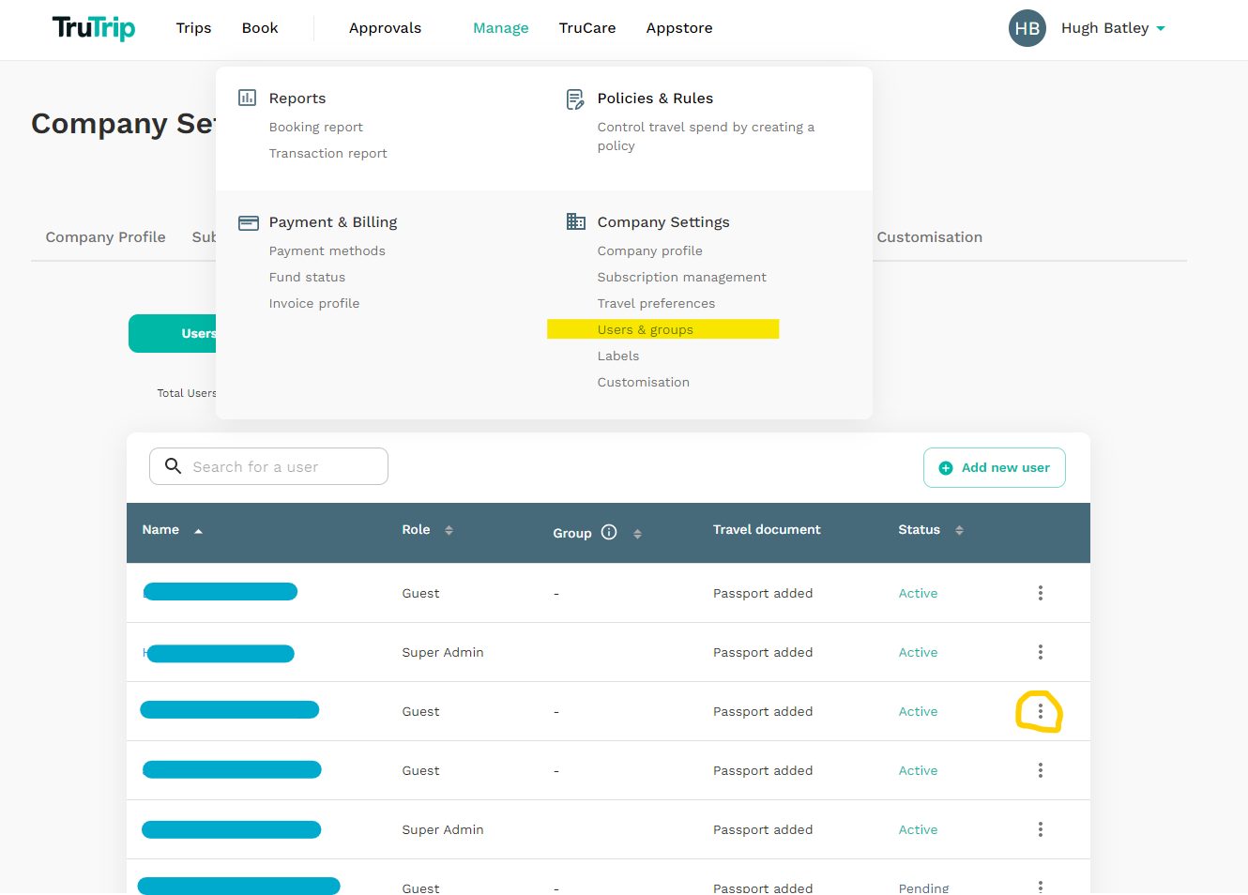Switch to the Customisation tab
The height and width of the screenshot is (895, 1248).
(x=929, y=237)
